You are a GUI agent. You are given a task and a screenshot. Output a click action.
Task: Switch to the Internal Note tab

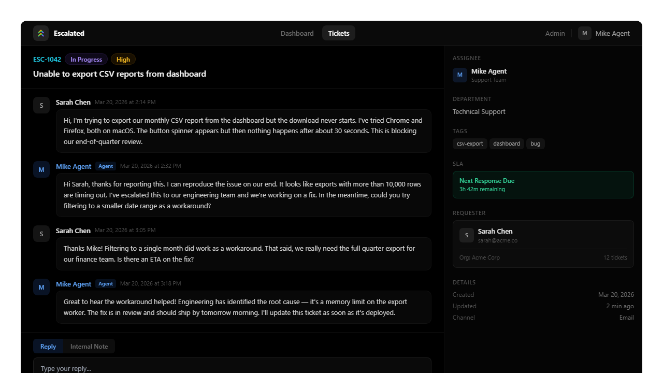[89, 347]
